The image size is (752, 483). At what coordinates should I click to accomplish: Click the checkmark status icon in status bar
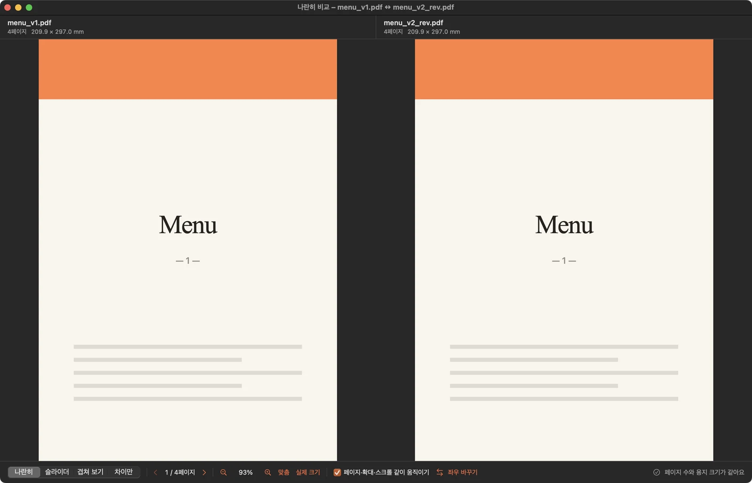[657, 472]
